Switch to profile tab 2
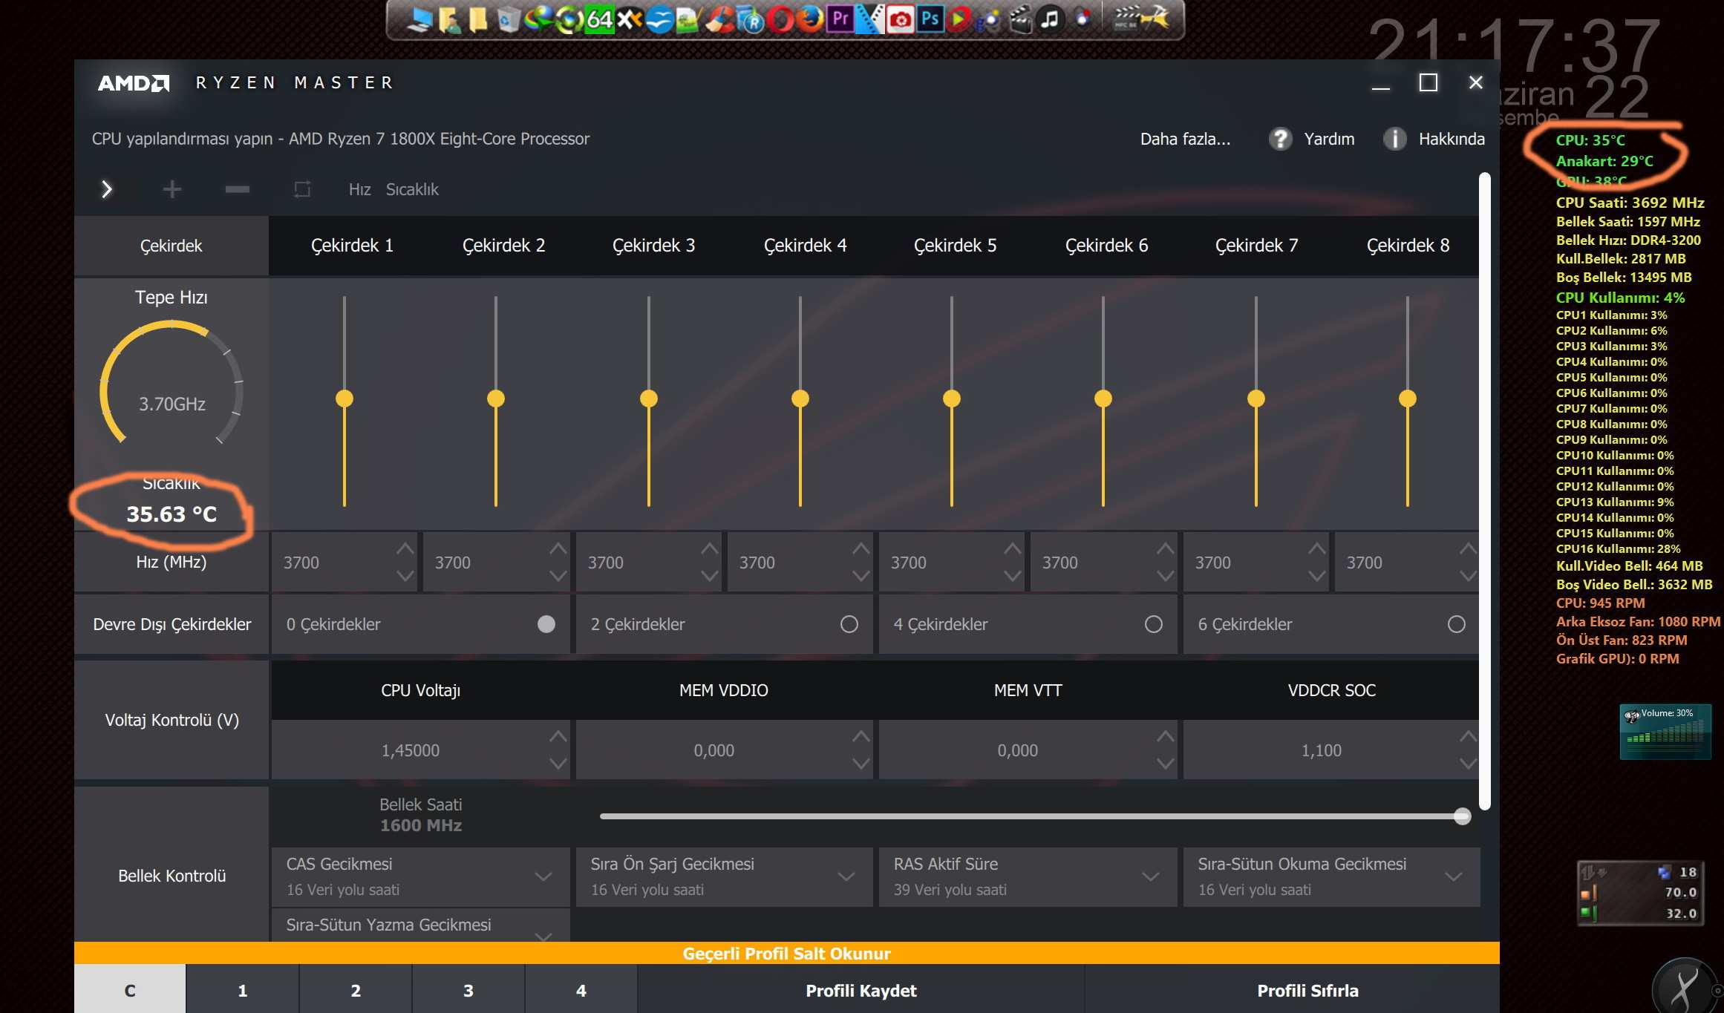1724x1013 pixels. click(356, 990)
